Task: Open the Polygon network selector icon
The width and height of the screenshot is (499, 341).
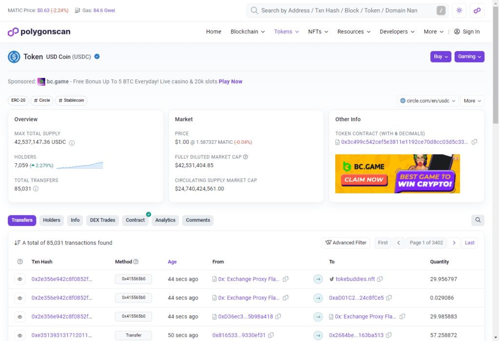Action: pyautogui.click(x=477, y=11)
